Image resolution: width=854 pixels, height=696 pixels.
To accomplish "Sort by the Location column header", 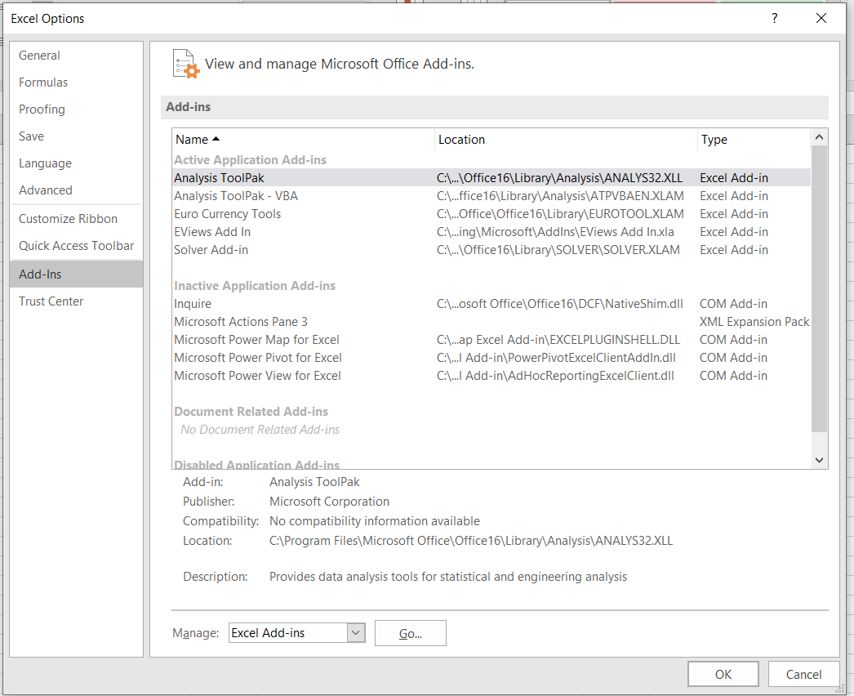I will (461, 140).
